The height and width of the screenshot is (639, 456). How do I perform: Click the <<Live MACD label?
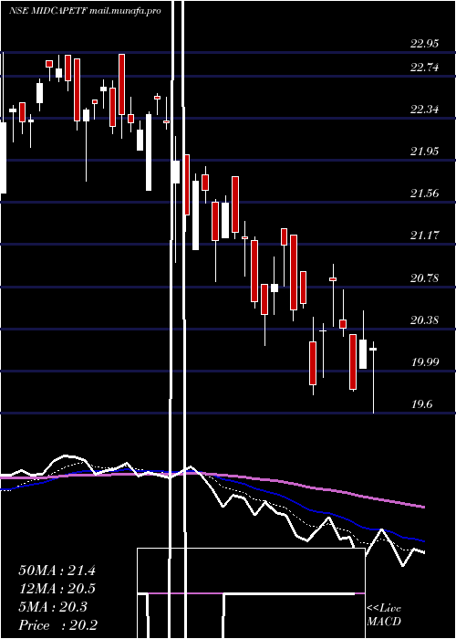pyautogui.click(x=384, y=615)
